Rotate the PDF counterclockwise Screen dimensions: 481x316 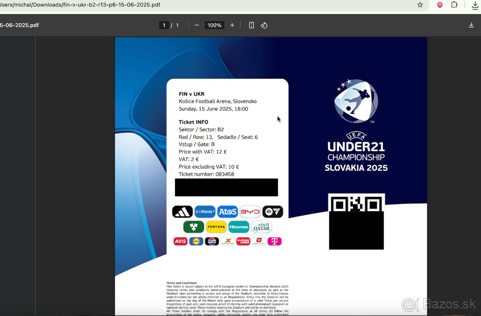tap(264, 25)
